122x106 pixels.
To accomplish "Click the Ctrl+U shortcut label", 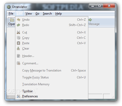I will coord(81,77).
